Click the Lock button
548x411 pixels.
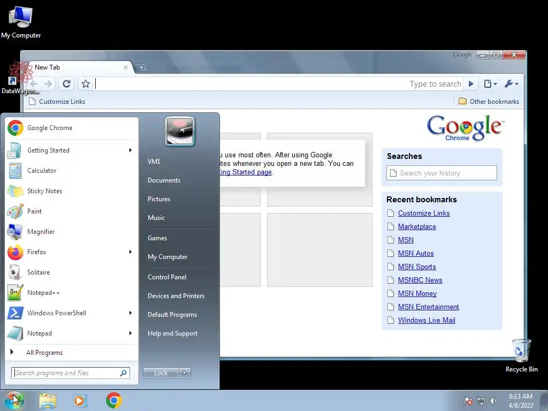click(x=161, y=373)
